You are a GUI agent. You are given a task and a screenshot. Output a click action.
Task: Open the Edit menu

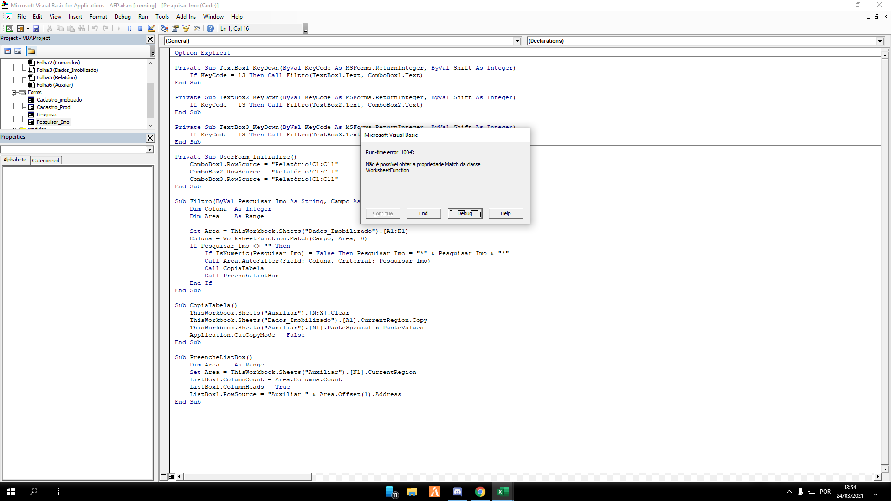tap(38, 17)
